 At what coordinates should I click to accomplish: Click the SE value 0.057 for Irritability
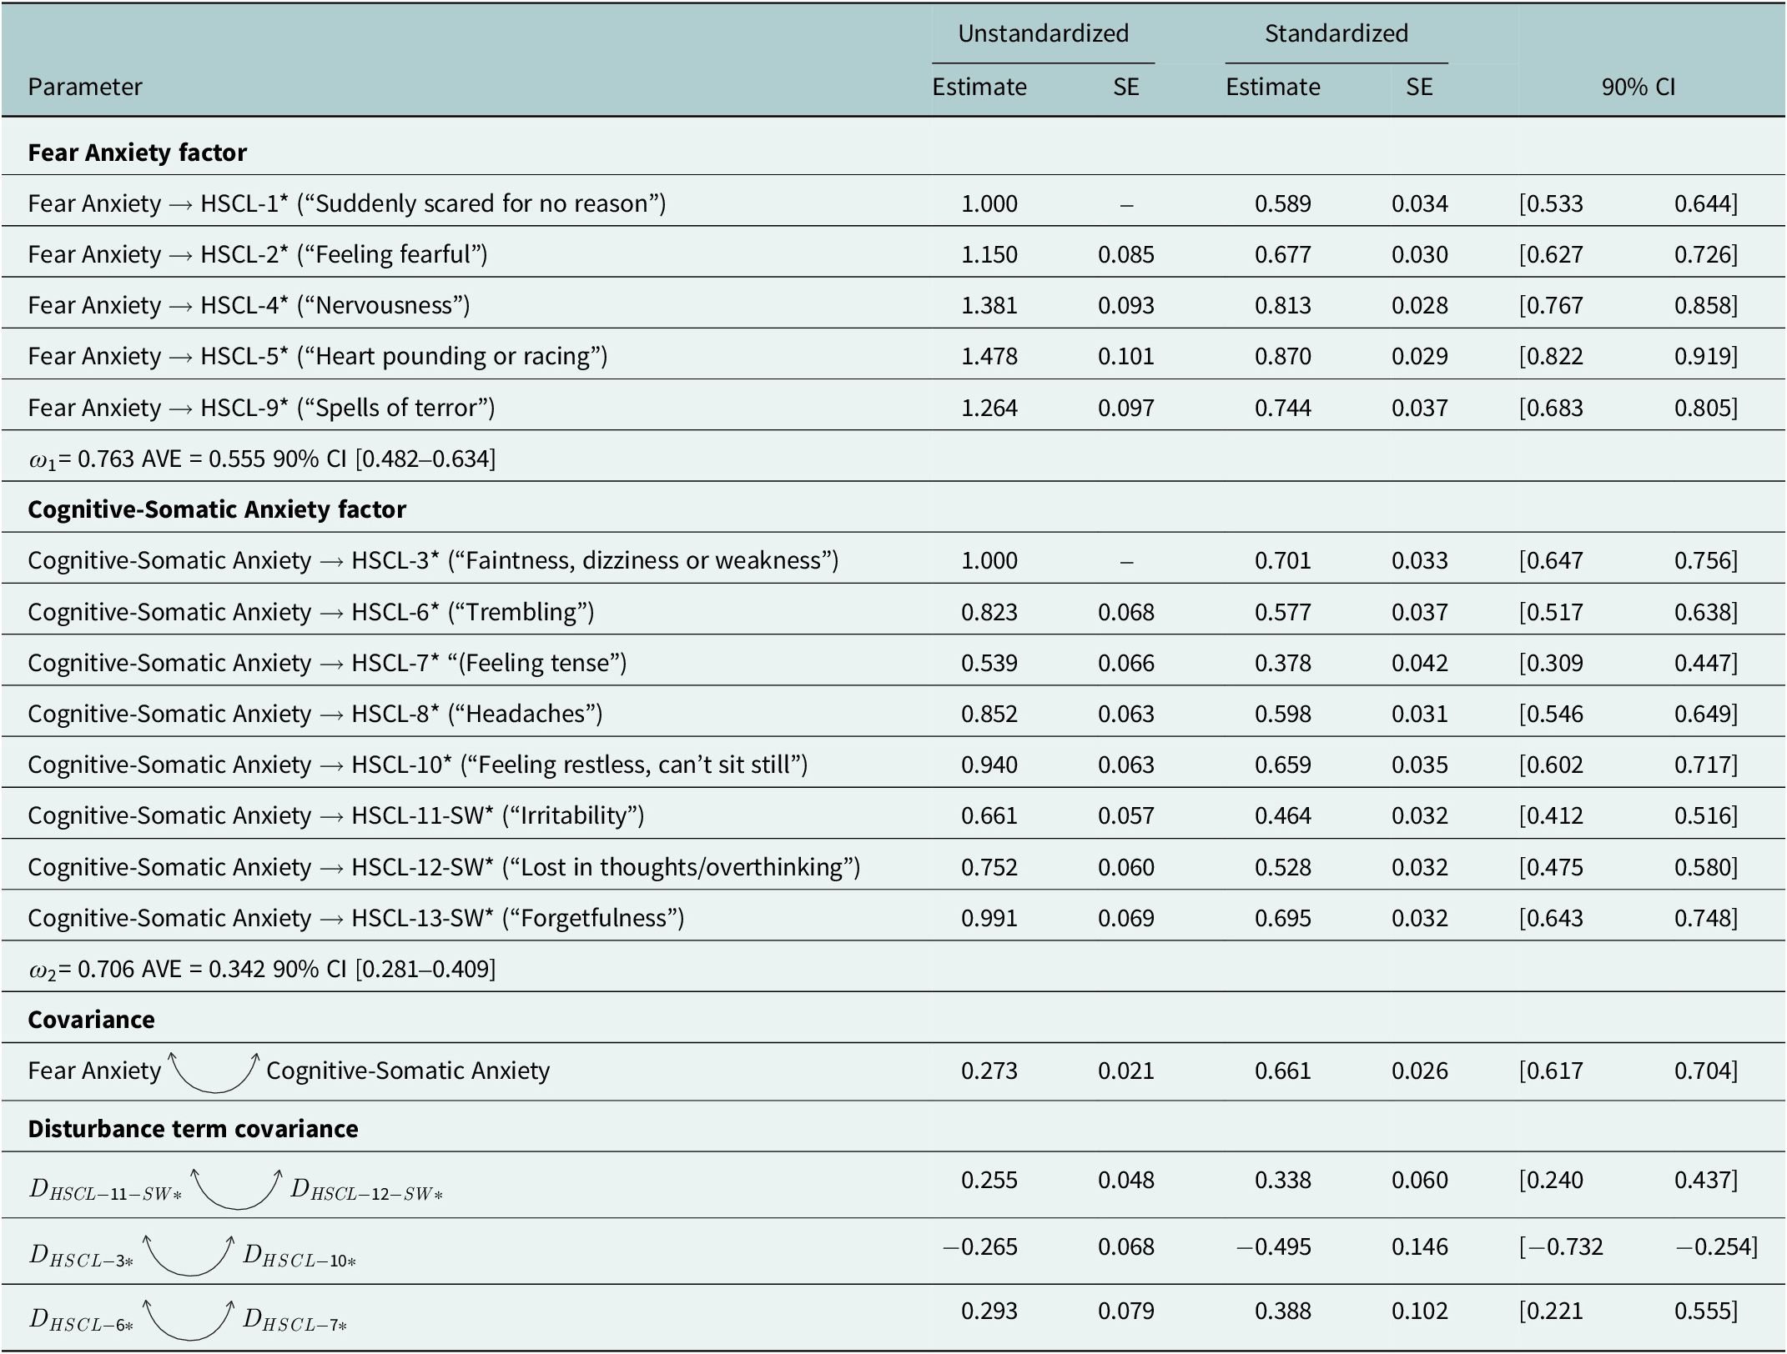(x=1126, y=815)
